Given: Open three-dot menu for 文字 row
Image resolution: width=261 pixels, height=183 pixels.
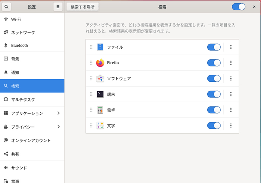Looking at the screenshot, I should pyautogui.click(x=231, y=125).
